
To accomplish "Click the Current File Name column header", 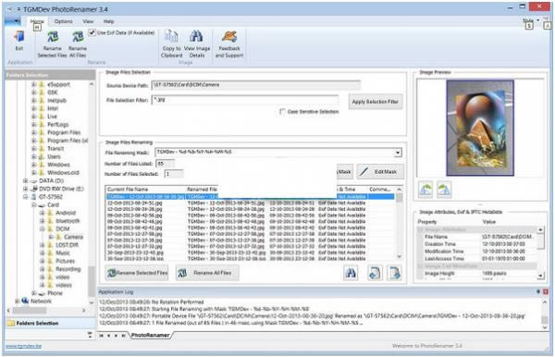I will point(145,190).
